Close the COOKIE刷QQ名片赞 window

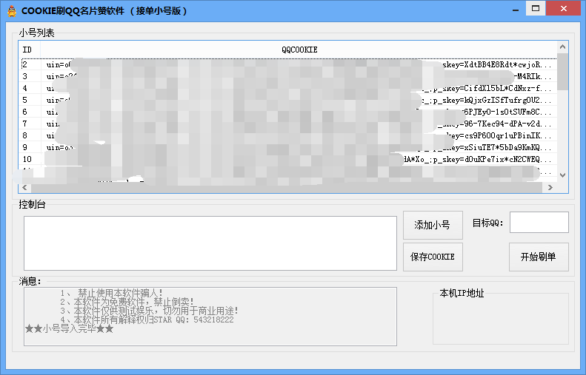[x=564, y=8]
